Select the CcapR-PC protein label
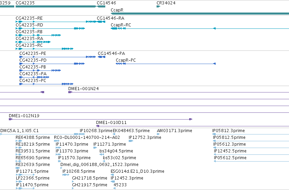Image resolution: width=289 pixels, height=190 pixels. point(126,60)
